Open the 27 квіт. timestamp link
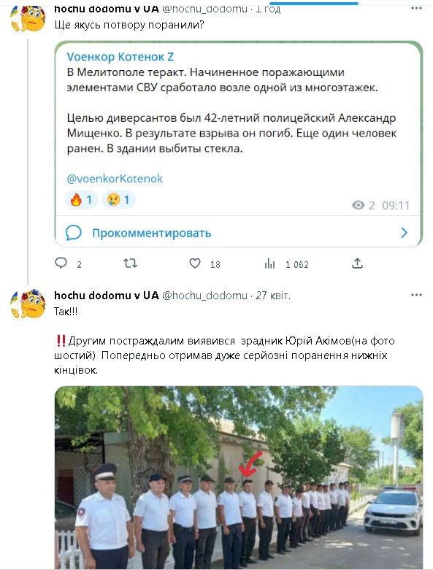The image size is (433, 570). 273,295
